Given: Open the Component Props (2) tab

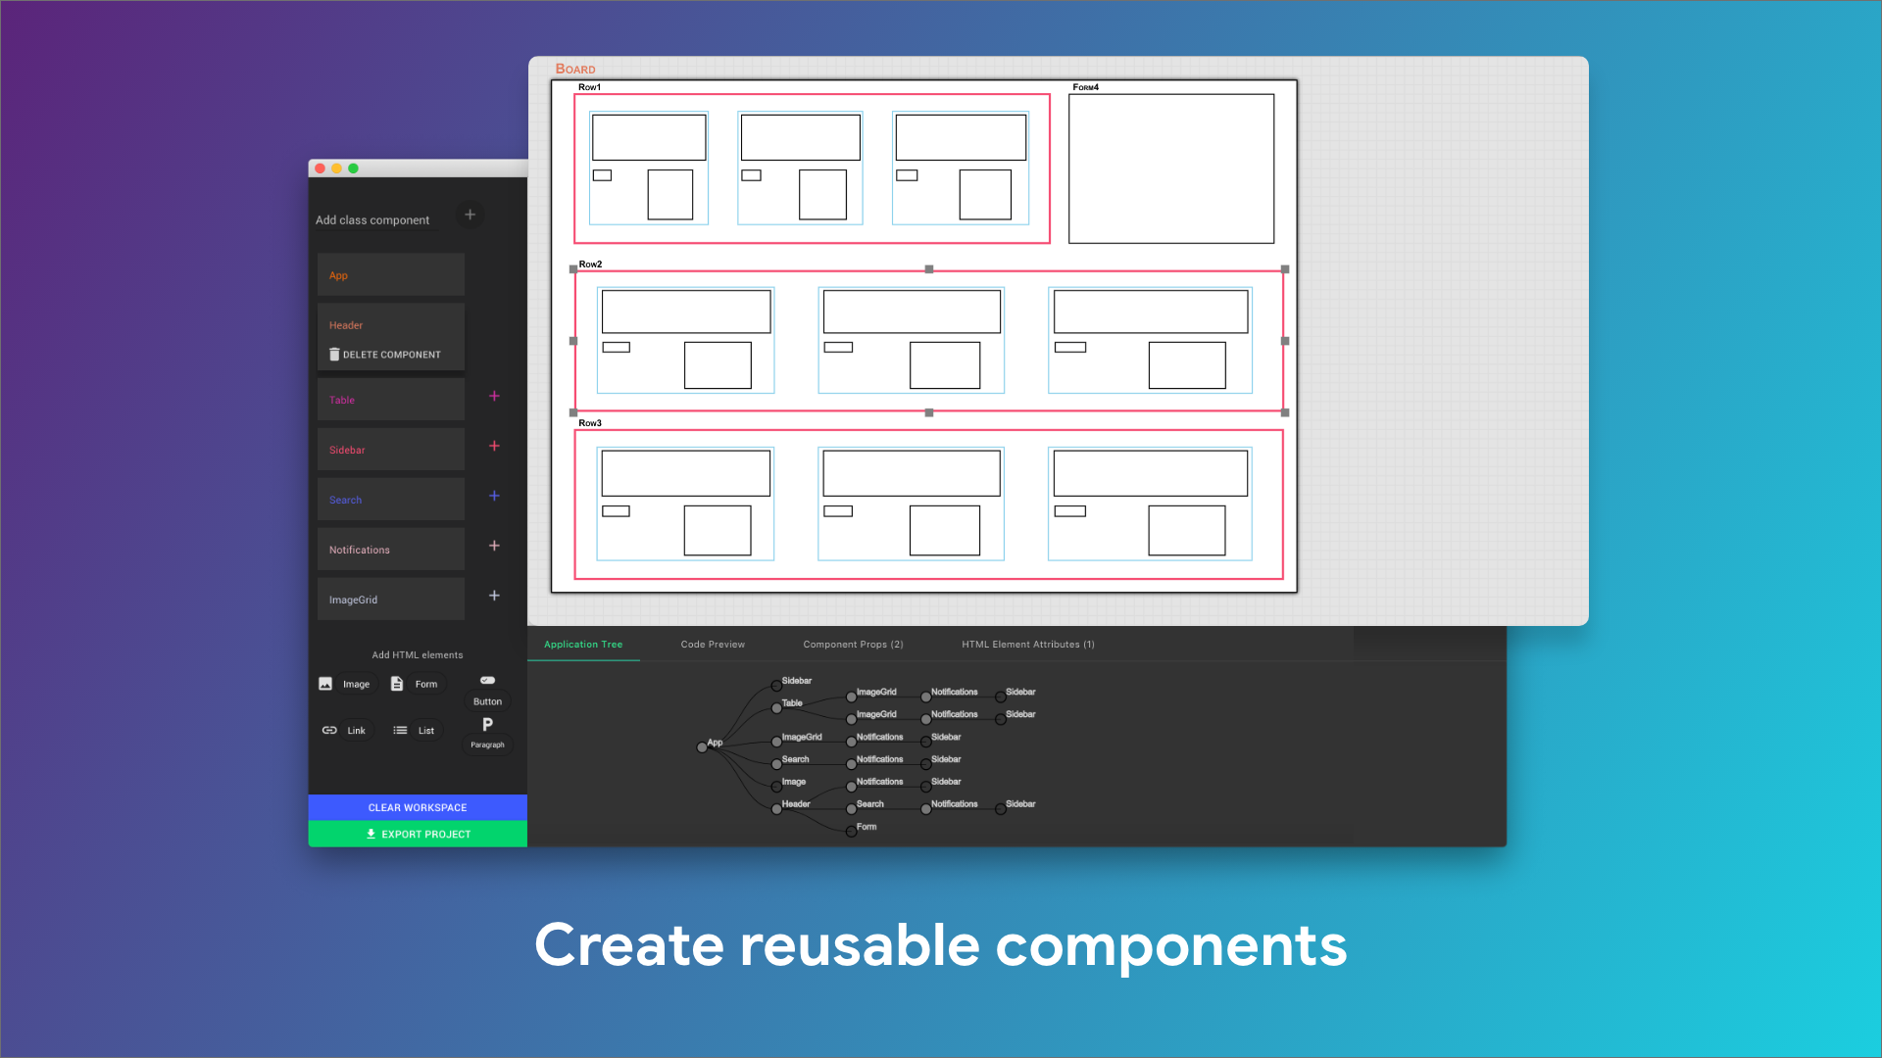Looking at the screenshot, I should coord(853,645).
